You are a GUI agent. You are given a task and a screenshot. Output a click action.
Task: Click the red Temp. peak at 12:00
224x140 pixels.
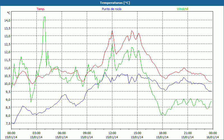click(112, 31)
